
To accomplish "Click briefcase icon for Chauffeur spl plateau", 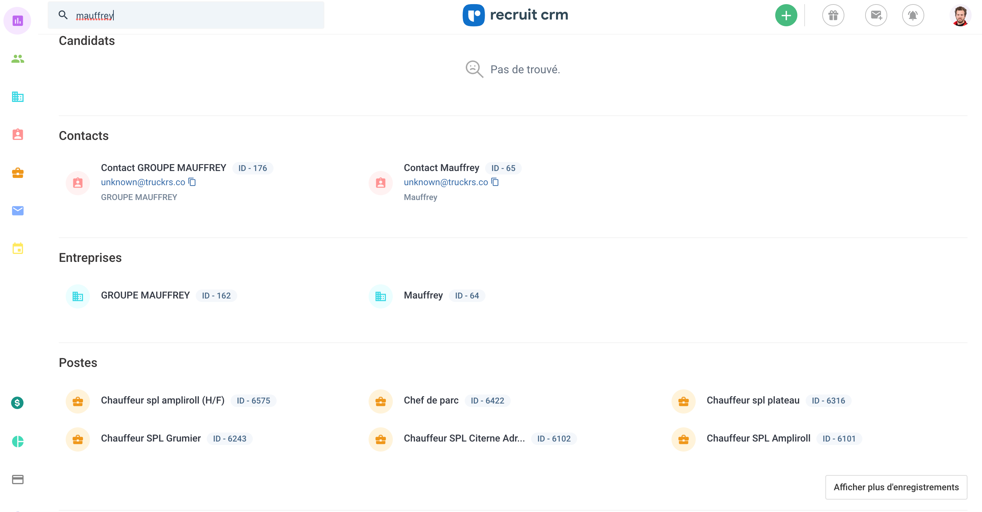I will point(684,401).
